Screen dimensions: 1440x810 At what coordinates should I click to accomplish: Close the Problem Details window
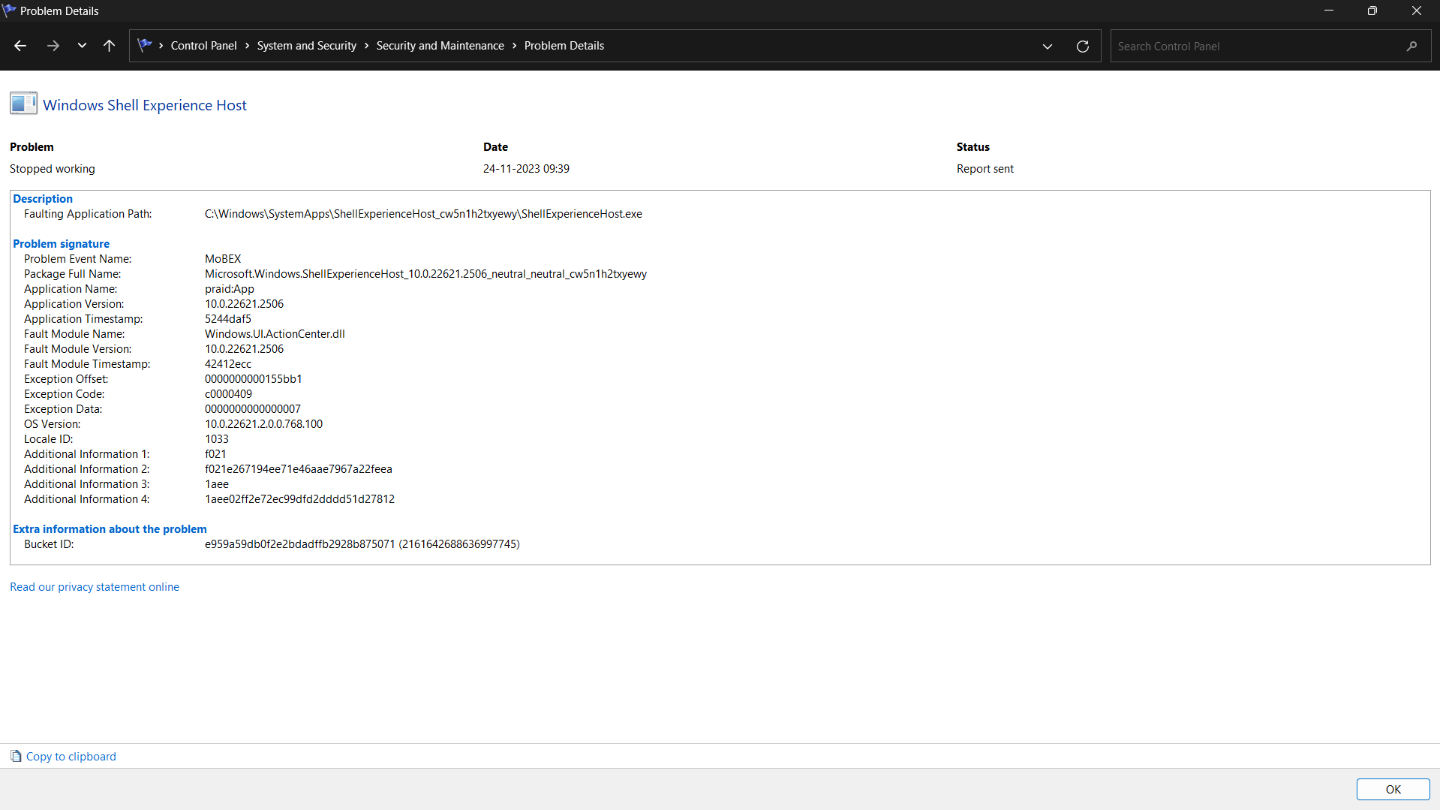[1416, 11]
